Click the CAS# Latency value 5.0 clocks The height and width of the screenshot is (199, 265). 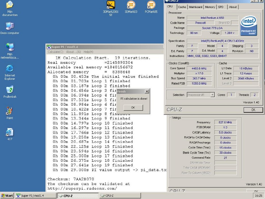(x=225, y=132)
